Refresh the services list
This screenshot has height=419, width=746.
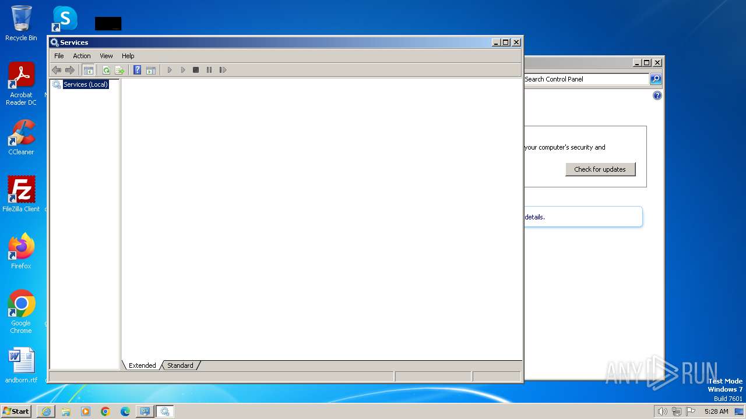coord(106,70)
